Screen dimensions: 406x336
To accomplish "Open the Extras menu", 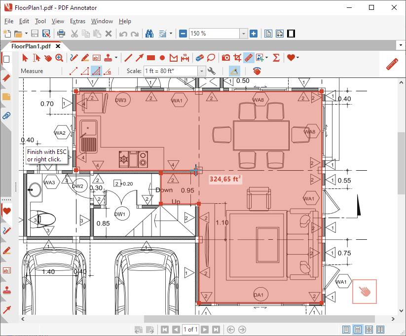I will [x=77, y=21].
